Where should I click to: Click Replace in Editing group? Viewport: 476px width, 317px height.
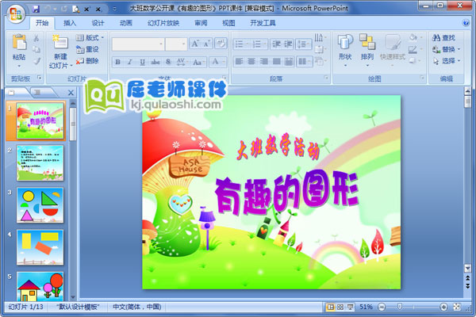(446, 49)
